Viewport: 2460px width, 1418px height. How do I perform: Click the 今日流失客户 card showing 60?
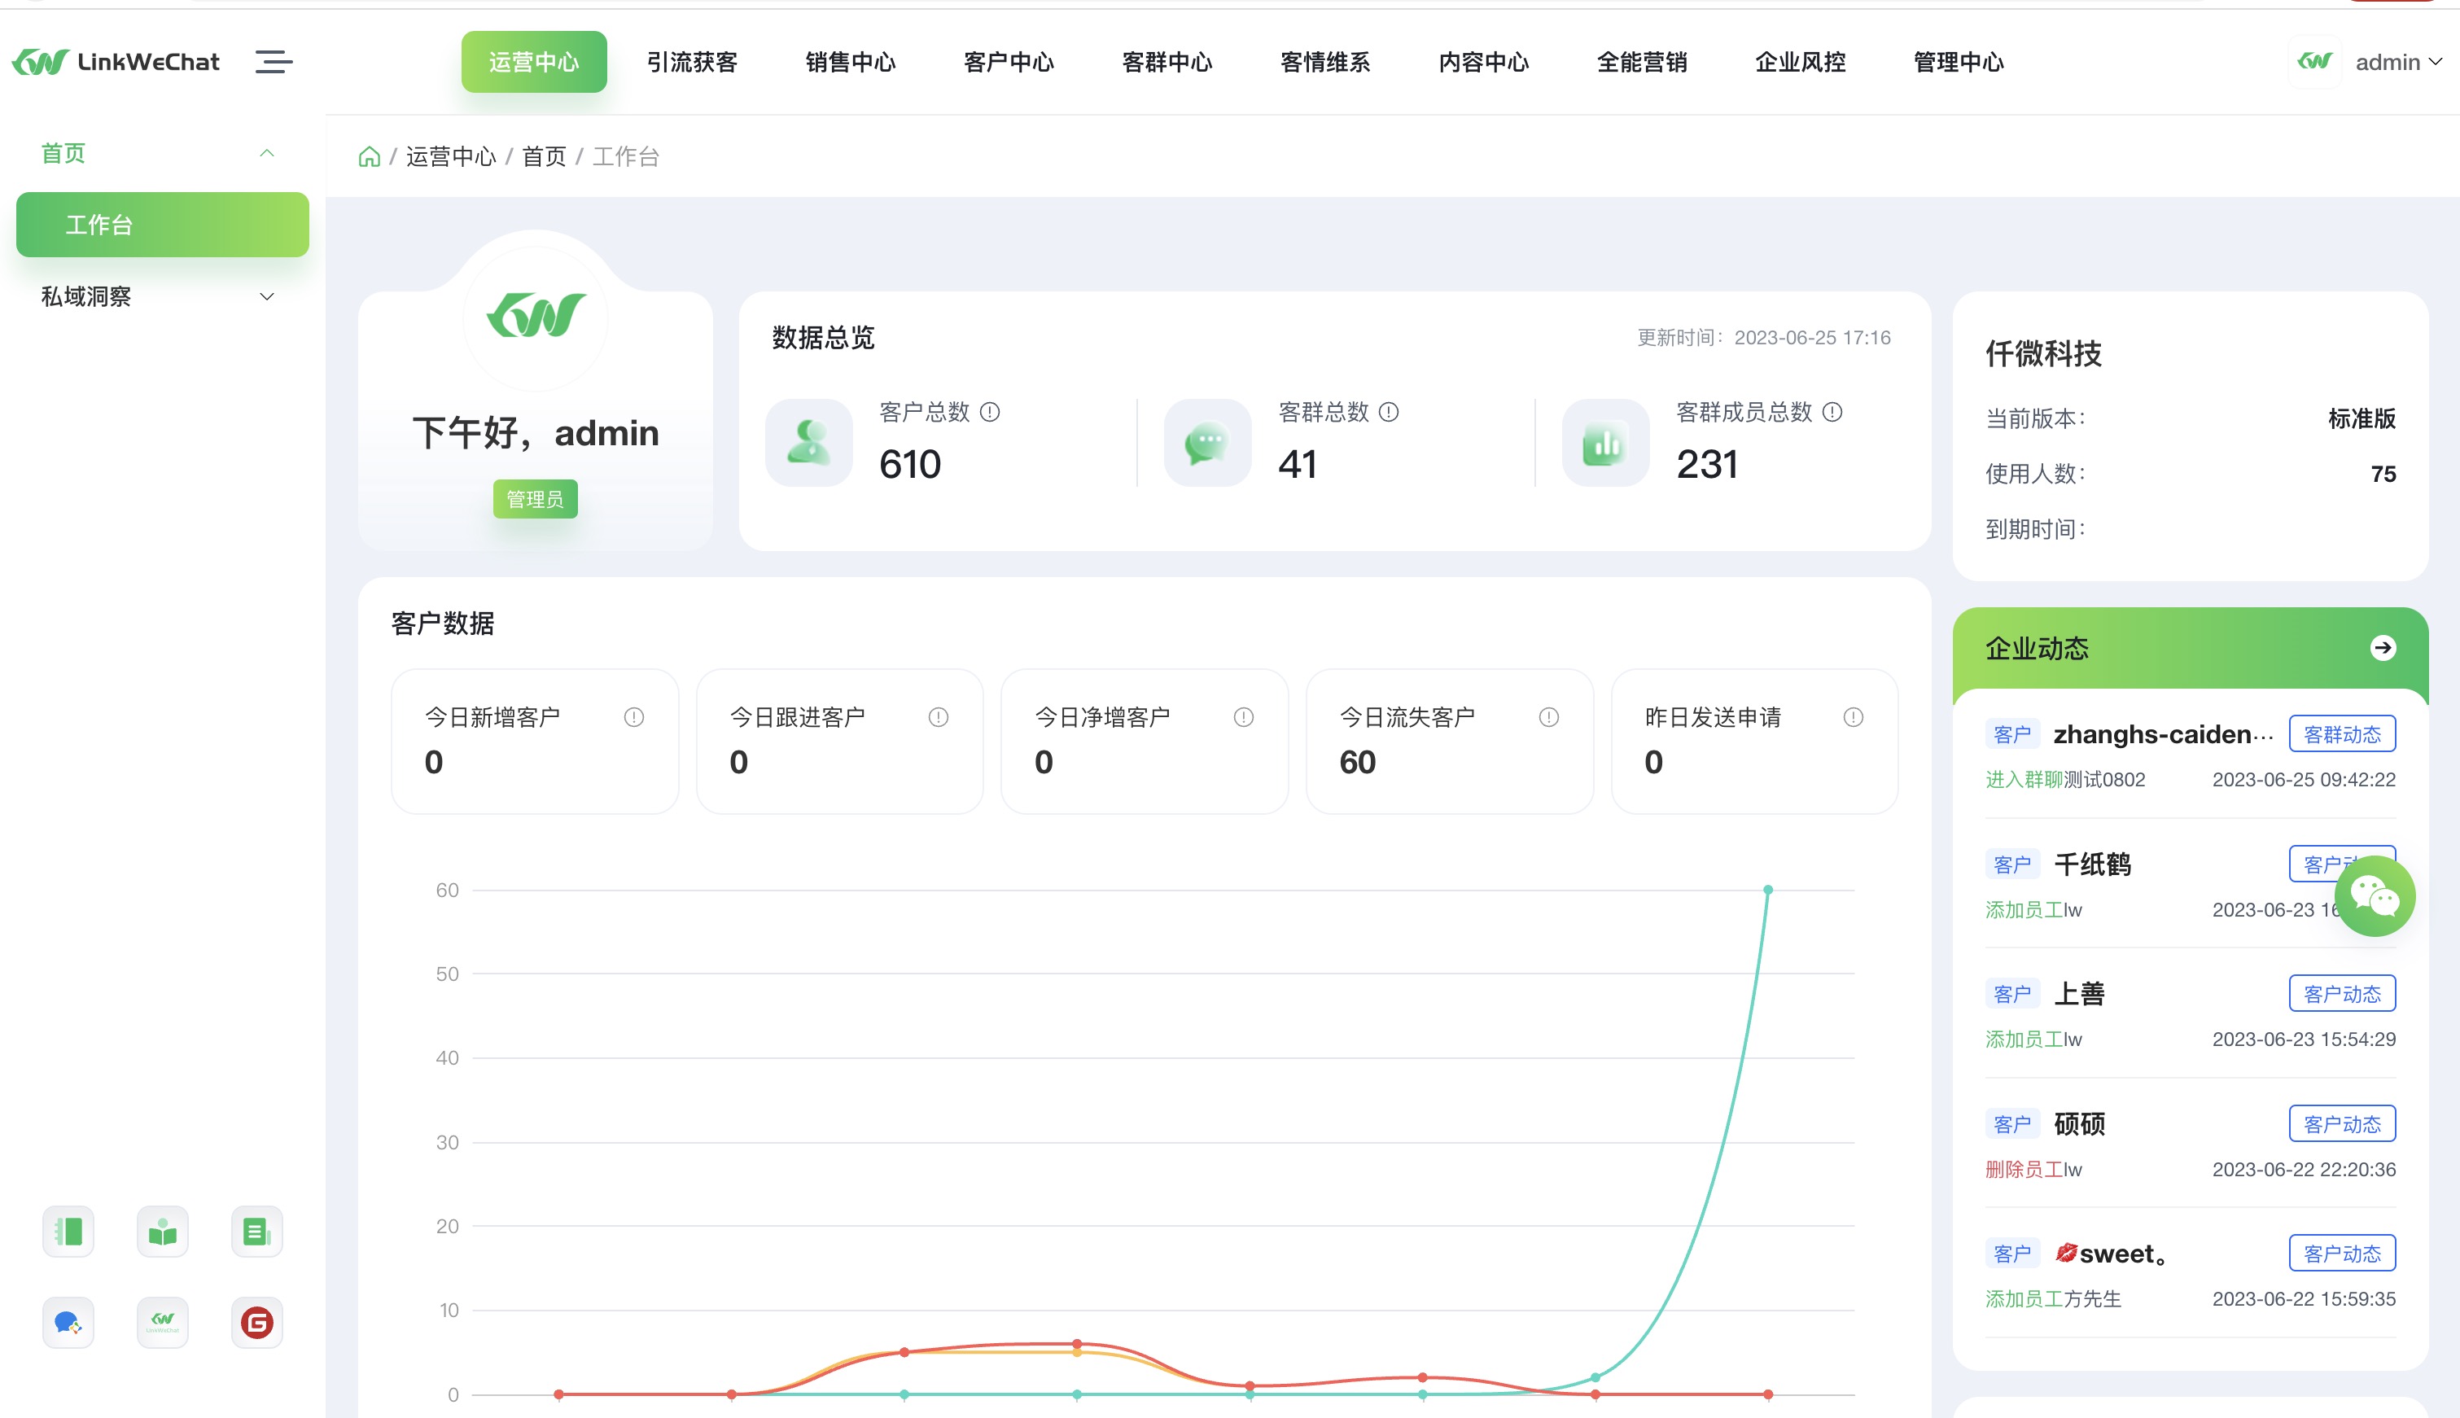coord(1449,741)
